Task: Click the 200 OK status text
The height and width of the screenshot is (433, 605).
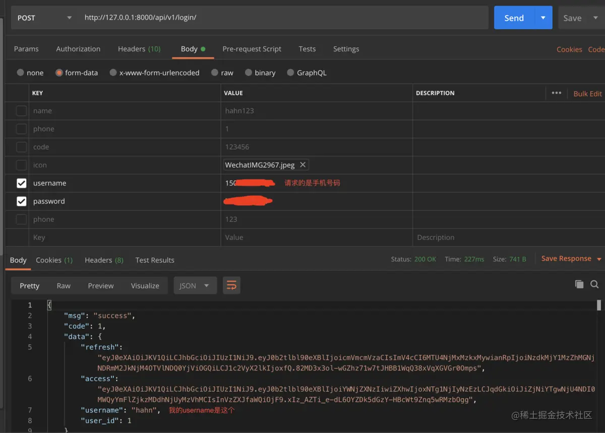Action: [425, 259]
